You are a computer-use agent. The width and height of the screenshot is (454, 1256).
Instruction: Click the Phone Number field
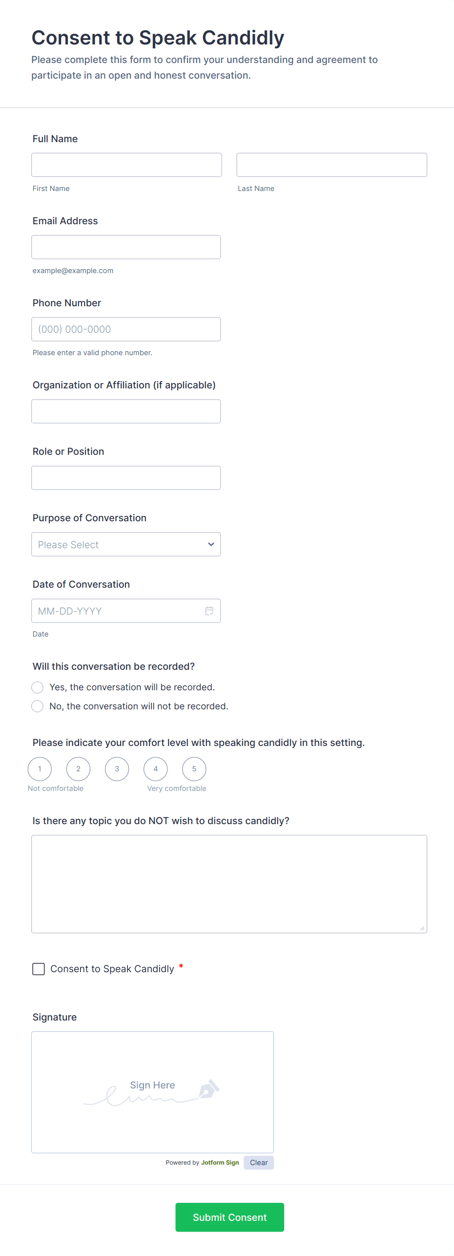point(126,329)
